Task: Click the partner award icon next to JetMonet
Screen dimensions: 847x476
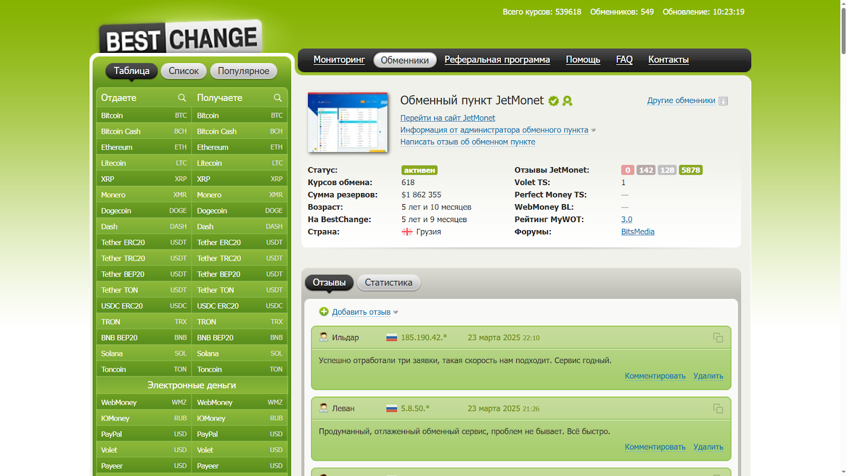Action: click(566, 100)
